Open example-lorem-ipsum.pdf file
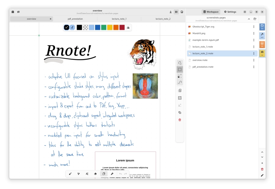Screen dimensions: 275x189 click(x=222, y=40)
